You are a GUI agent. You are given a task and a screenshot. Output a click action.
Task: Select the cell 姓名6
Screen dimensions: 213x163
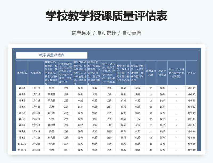[22, 119]
